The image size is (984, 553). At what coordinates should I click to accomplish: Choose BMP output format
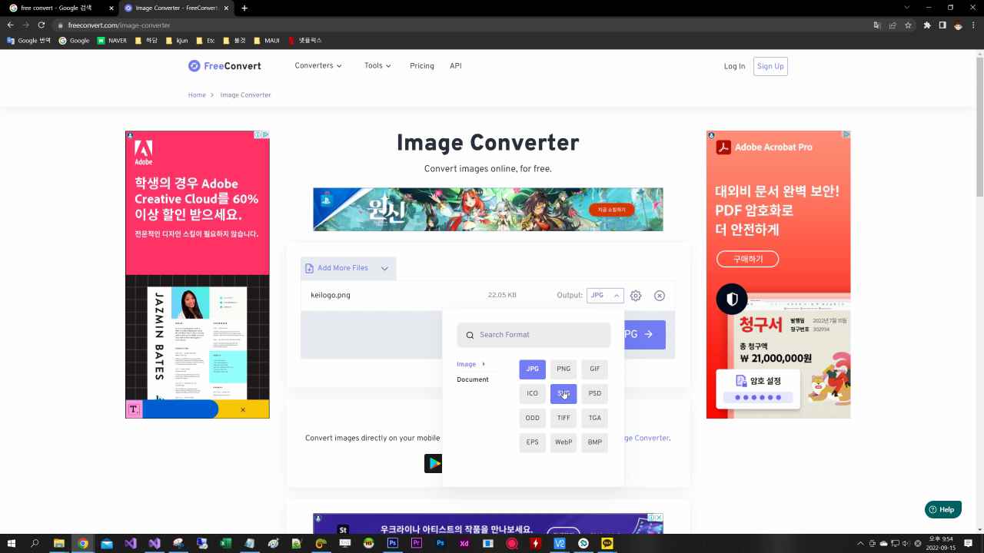pyautogui.click(x=595, y=442)
